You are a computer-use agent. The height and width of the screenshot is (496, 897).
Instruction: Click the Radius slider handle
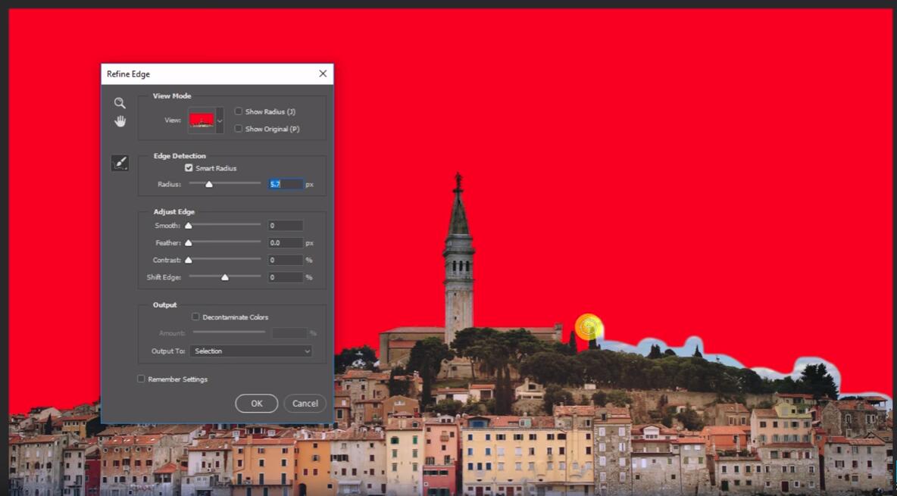pyautogui.click(x=209, y=184)
